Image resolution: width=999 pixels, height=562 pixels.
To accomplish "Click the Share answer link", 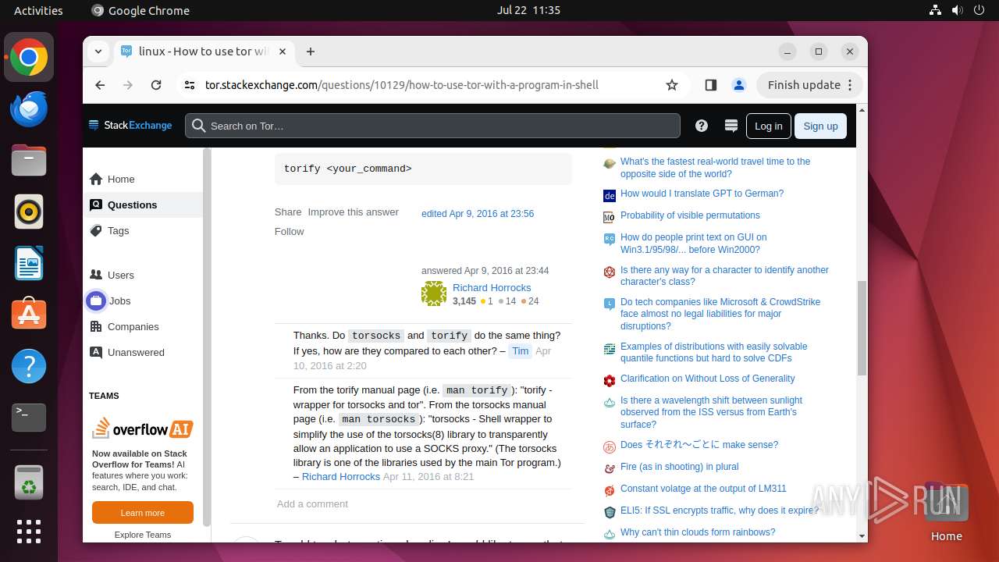I will (288, 212).
